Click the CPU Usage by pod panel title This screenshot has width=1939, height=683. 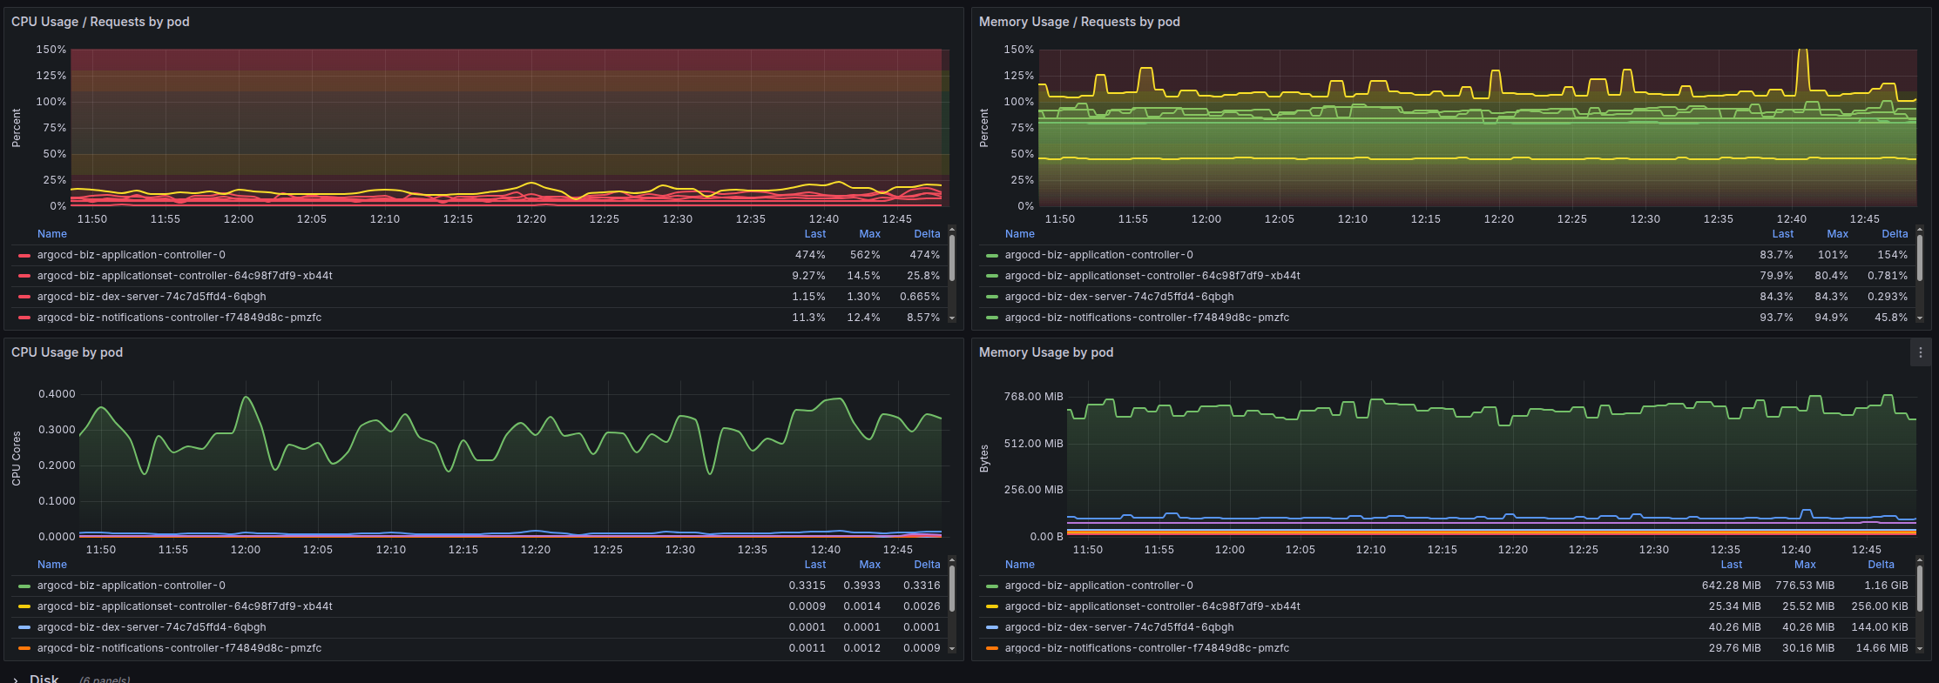tap(67, 352)
